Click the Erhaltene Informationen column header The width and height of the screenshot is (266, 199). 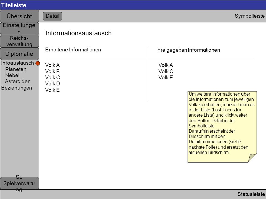point(73,49)
